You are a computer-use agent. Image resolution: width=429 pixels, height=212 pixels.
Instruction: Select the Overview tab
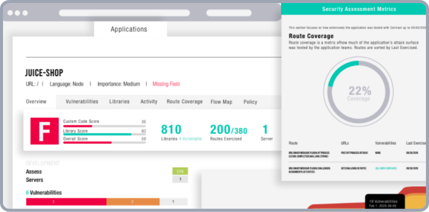[x=36, y=102]
